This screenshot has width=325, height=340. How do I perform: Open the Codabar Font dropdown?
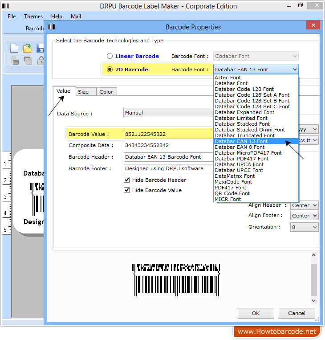point(256,56)
